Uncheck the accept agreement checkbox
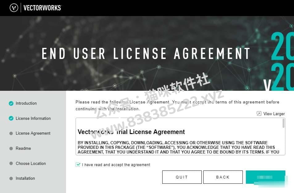 [x=78, y=165]
